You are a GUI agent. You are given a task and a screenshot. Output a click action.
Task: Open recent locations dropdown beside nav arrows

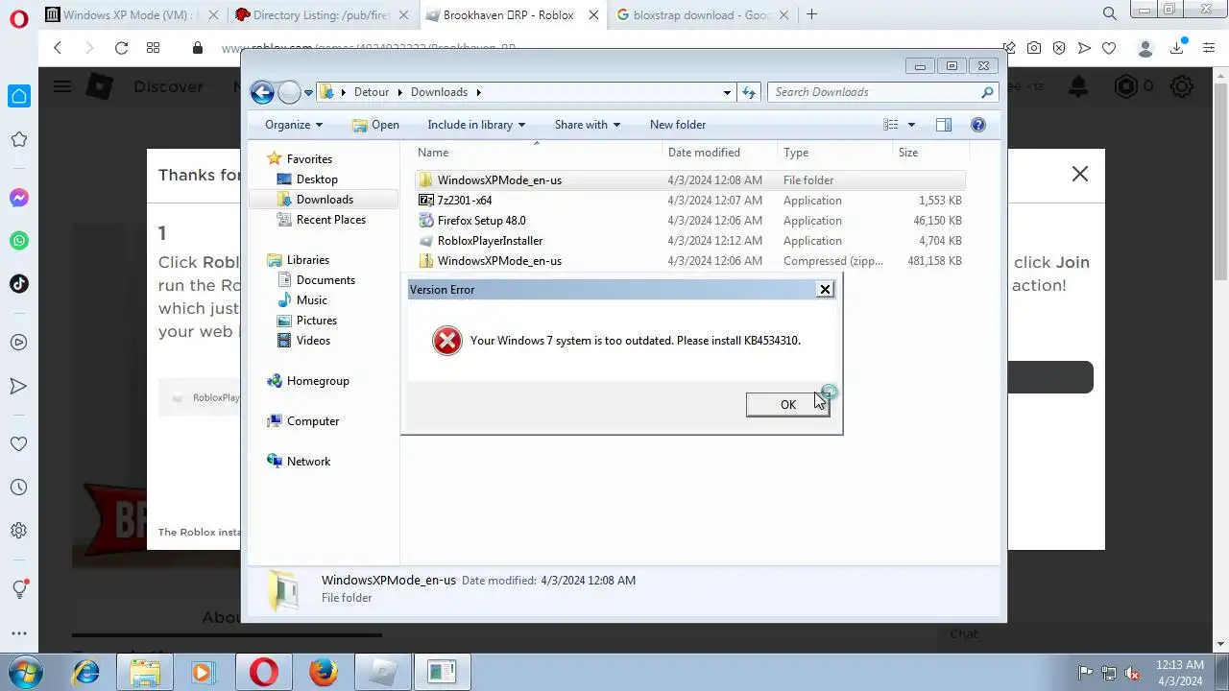pos(308,93)
